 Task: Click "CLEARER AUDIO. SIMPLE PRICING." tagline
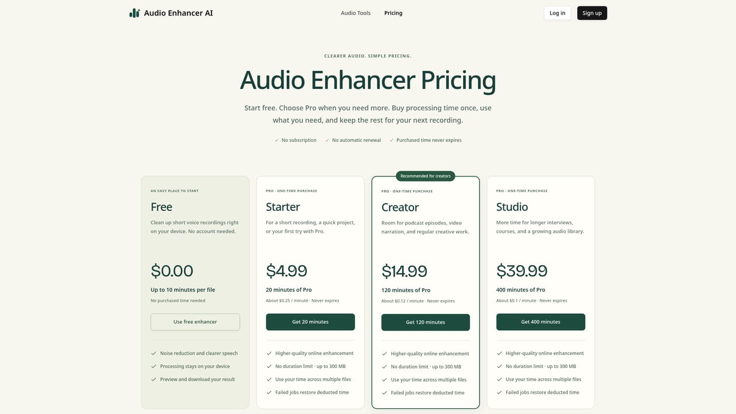[368, 56]
